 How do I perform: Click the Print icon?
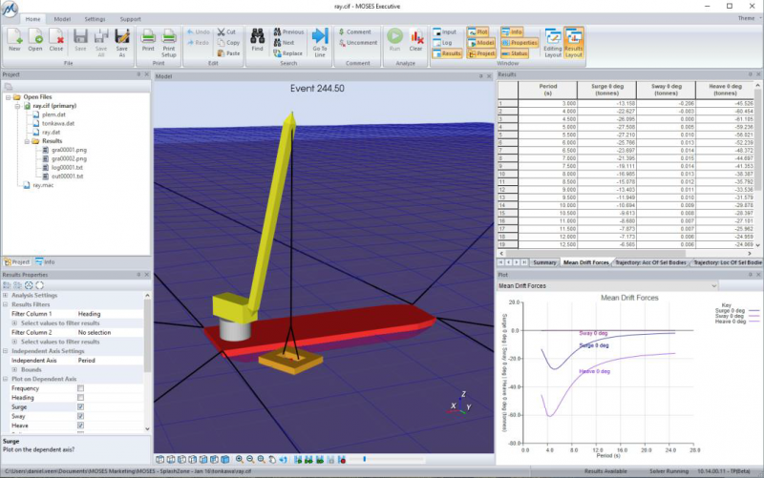[x=148, y=37]
